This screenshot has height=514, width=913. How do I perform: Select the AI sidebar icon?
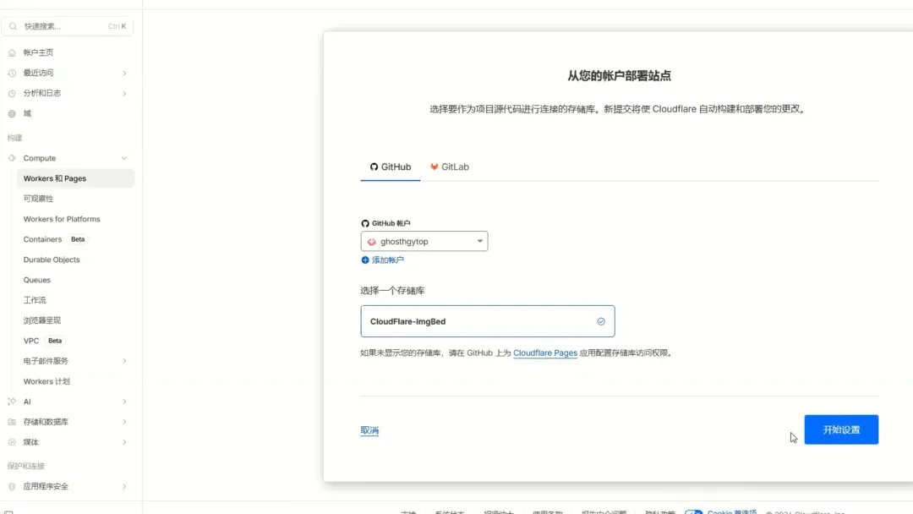pos(12,402)
